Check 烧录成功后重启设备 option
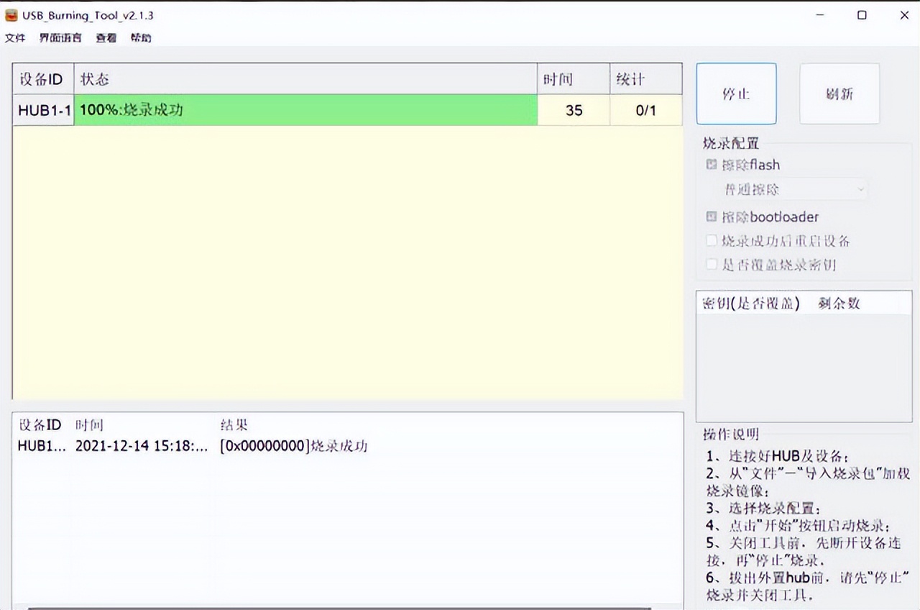 pos(711,241)
